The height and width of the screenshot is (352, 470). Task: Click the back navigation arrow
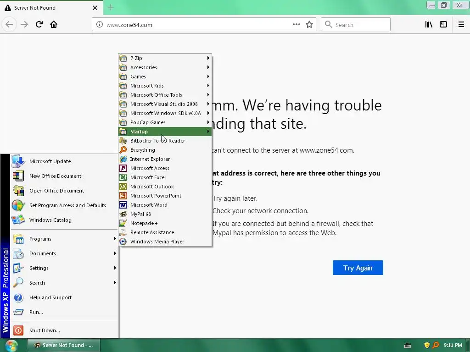(9, 24)
